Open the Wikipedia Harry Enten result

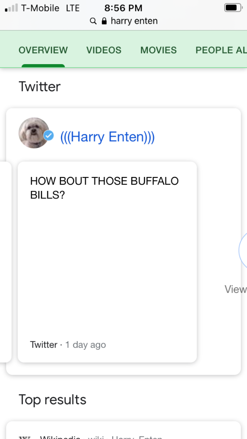123,430
